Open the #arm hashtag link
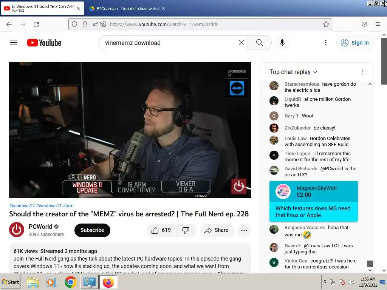The image size is (387, 290). pos(68,206)
